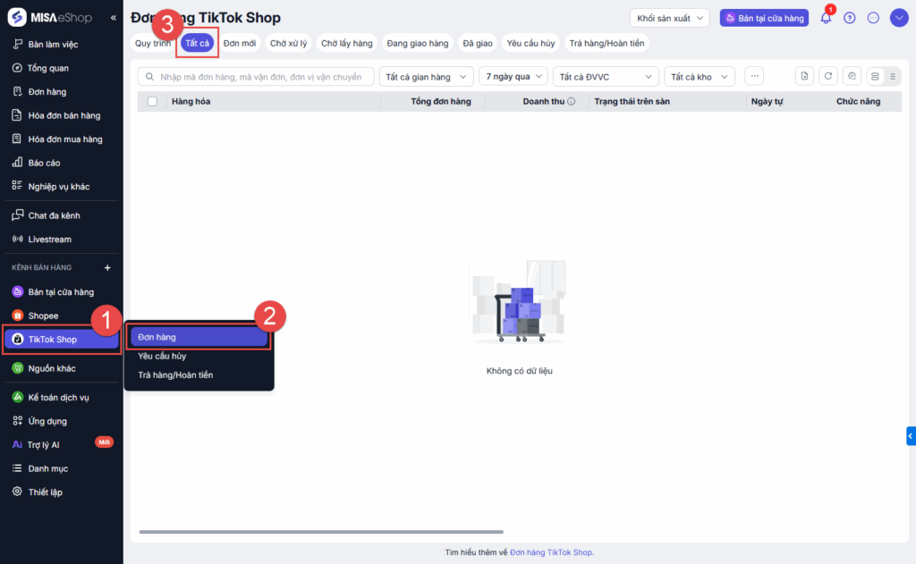
Task: Select Bán tại cửa hàng channel in sidebar
Action: [61, 292]
